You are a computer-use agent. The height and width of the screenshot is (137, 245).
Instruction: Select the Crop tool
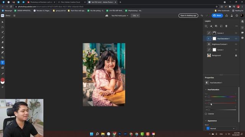pyautogui.click(x=3, y=57)
